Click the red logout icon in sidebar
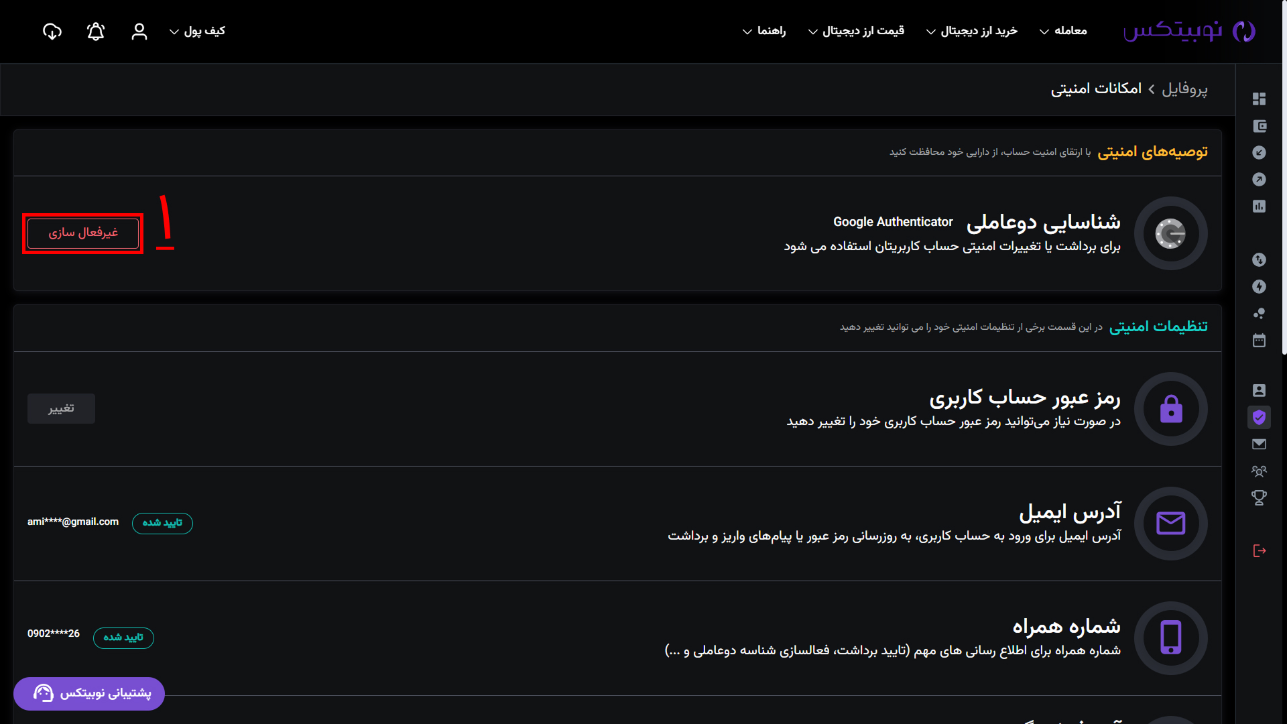The width and height of the screenshot is (1287, 724). pos(1259,551)
